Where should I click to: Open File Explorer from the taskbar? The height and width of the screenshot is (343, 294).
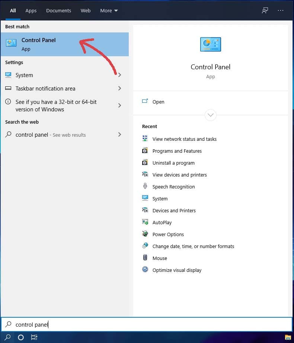click(288, 337)
